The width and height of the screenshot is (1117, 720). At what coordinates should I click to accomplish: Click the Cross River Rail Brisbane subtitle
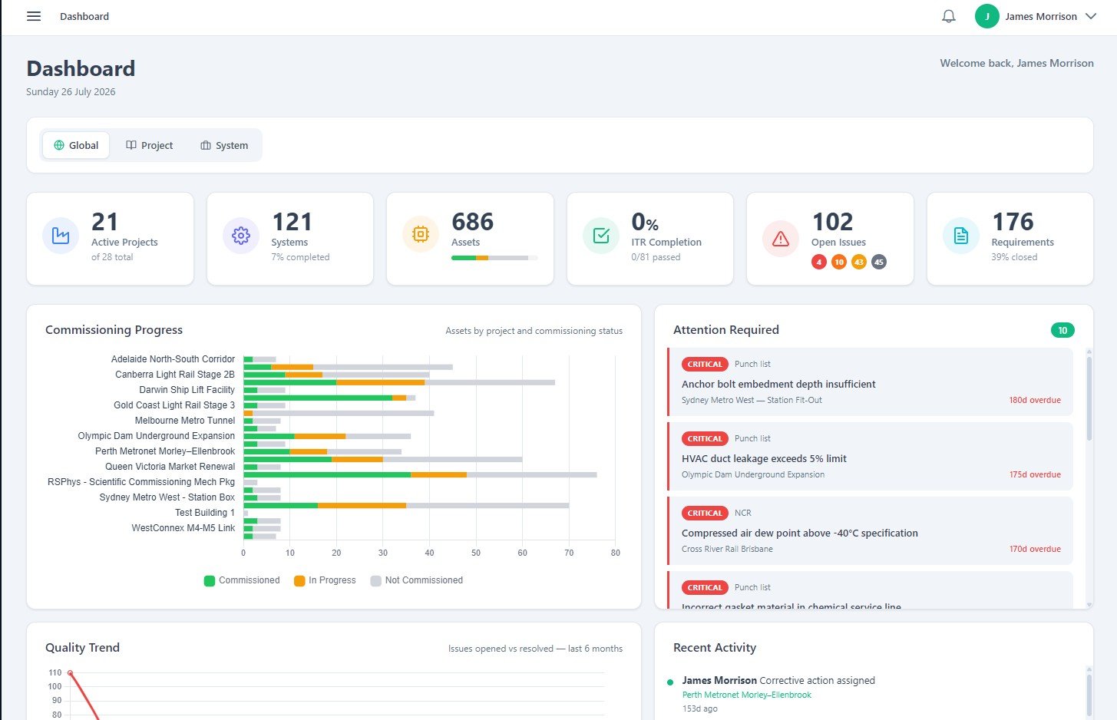727,549
